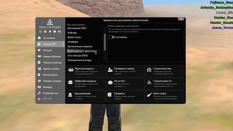Click the Версия: 1.19.4 Release label

tap(50, 27)
